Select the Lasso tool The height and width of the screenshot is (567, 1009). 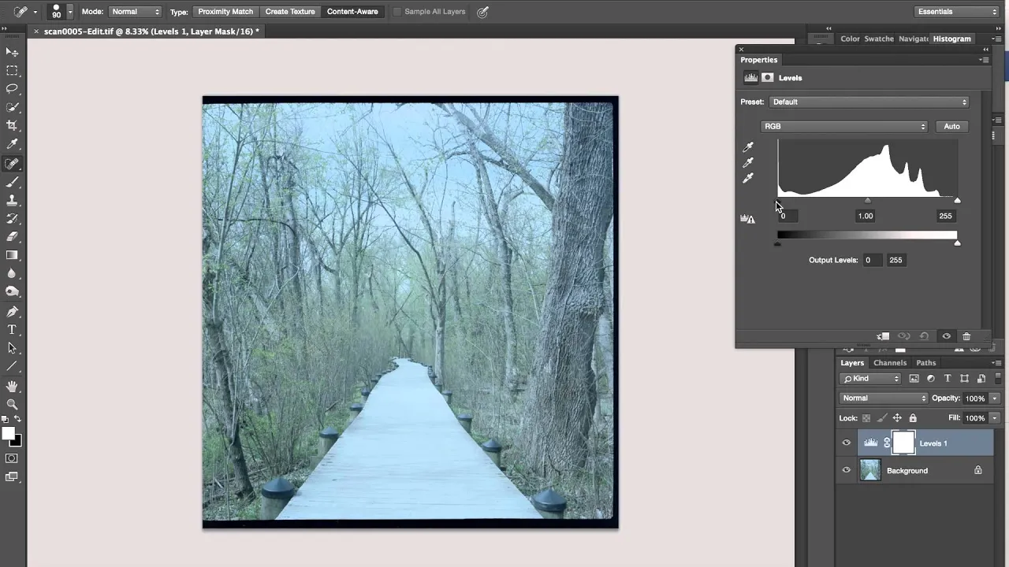[12, 89]
